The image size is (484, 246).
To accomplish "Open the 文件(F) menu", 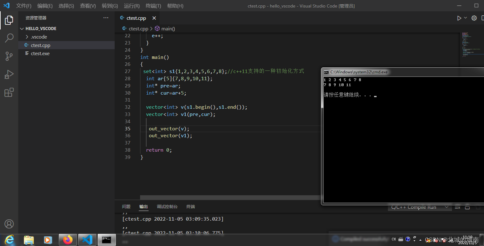I will [24, 6].
